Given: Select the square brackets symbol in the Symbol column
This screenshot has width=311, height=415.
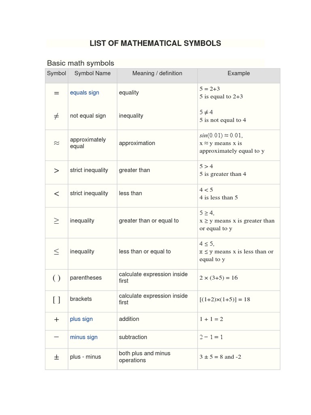Looking at the screenshot, I should click(56, 299).
